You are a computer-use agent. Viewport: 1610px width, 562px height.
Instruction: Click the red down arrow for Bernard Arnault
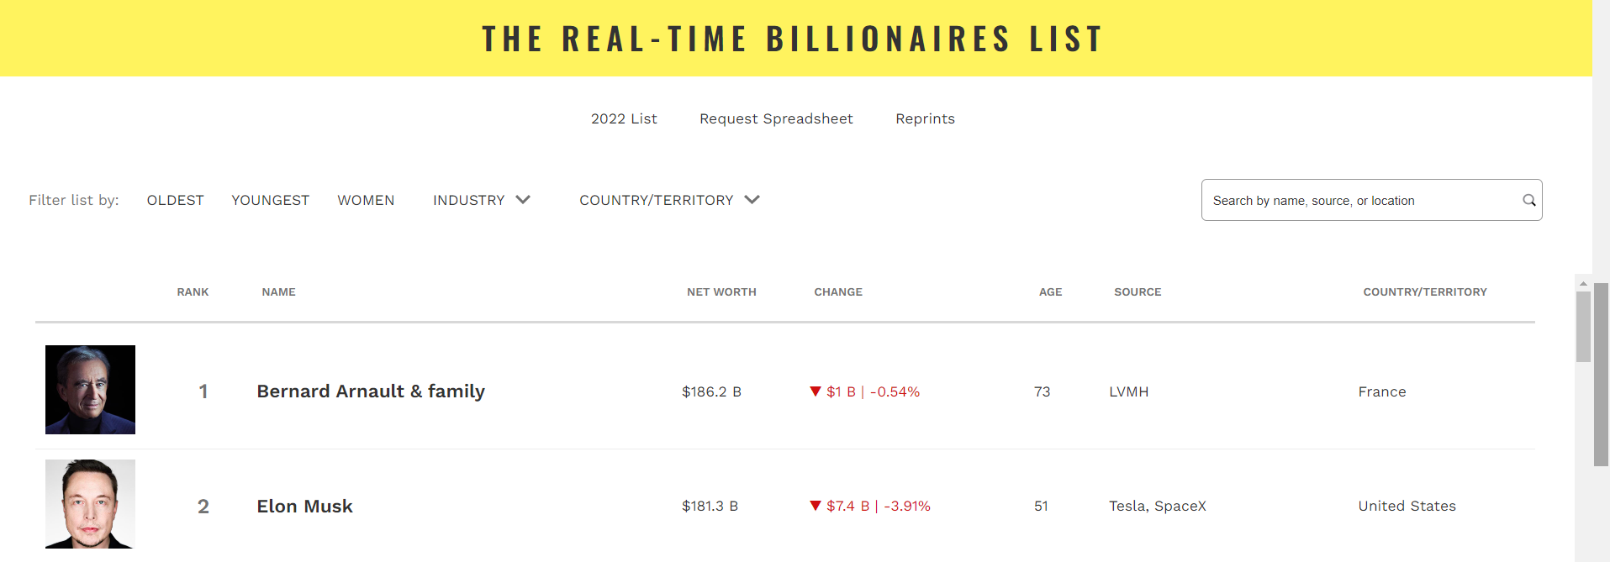tap(815, 391)
